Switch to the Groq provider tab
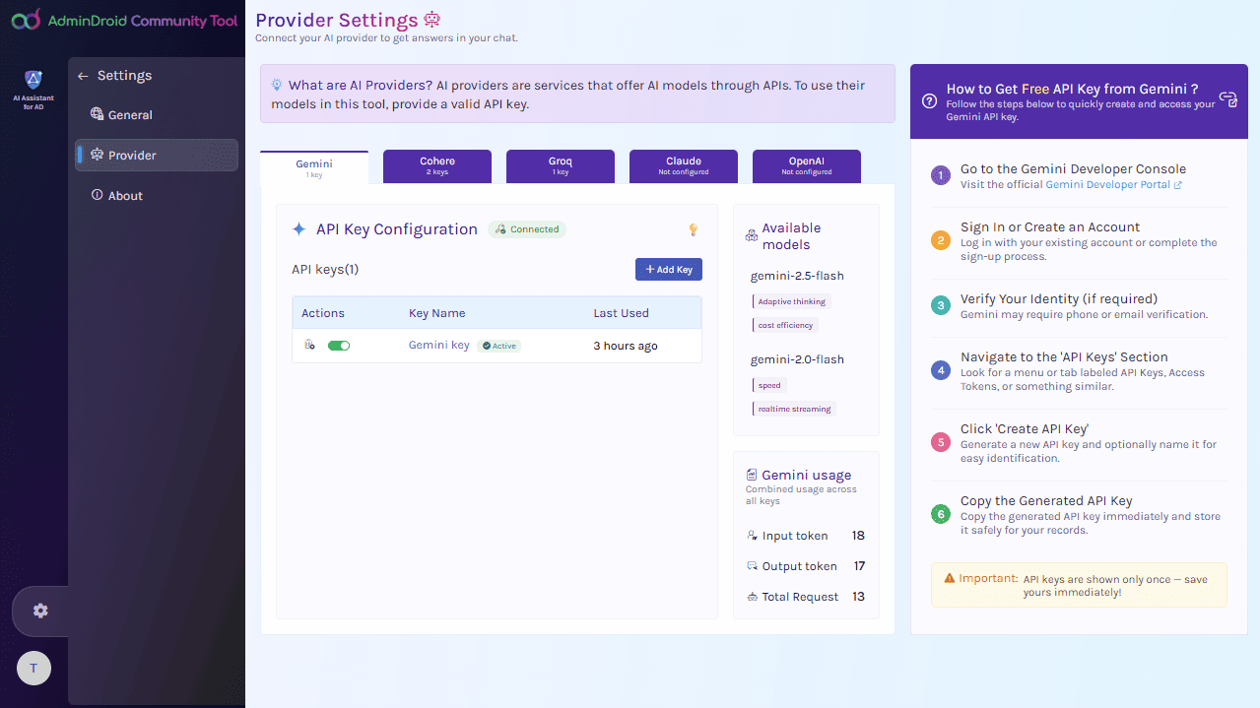This screenshot has width=1260, height=708. click(x=560, y=165)
